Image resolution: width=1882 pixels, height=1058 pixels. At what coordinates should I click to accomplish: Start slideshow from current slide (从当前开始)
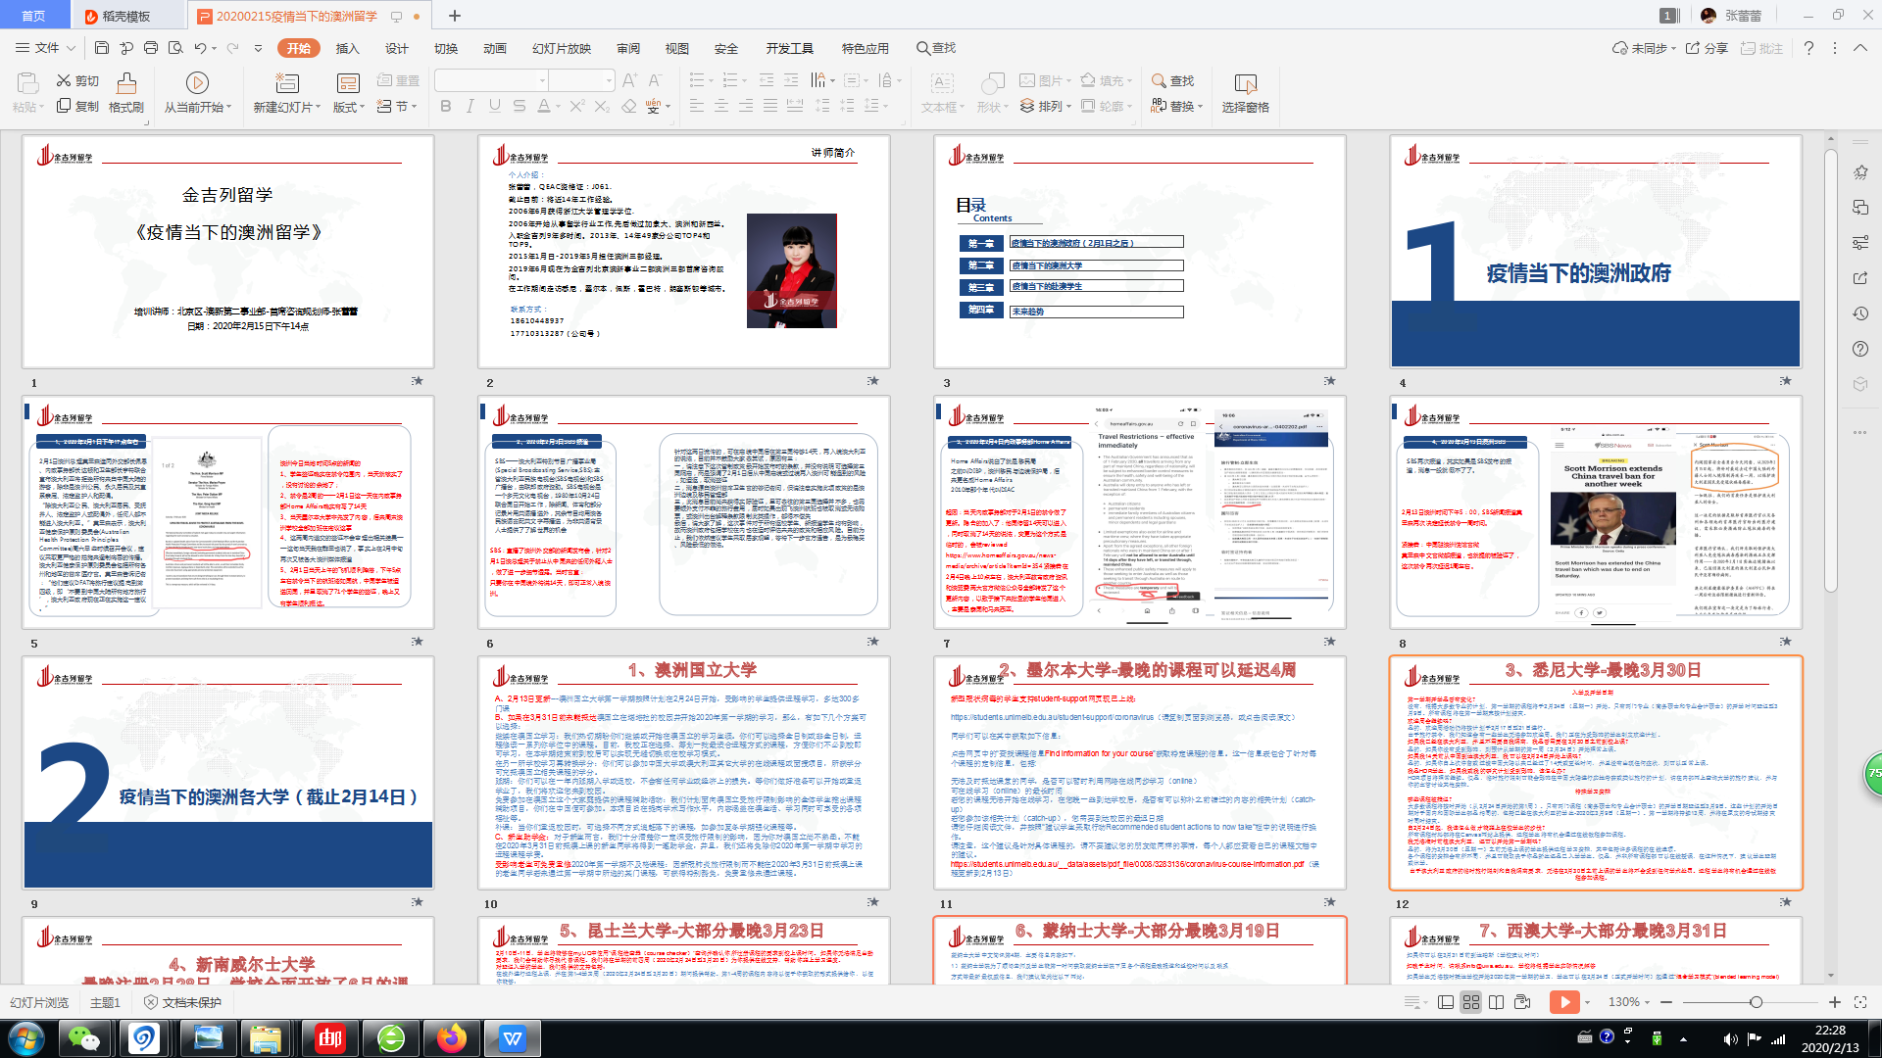(x=197, y=93)
